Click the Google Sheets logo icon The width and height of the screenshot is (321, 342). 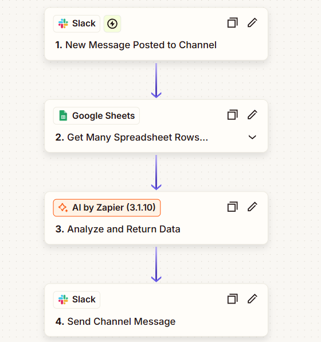(x=63, y=115)
